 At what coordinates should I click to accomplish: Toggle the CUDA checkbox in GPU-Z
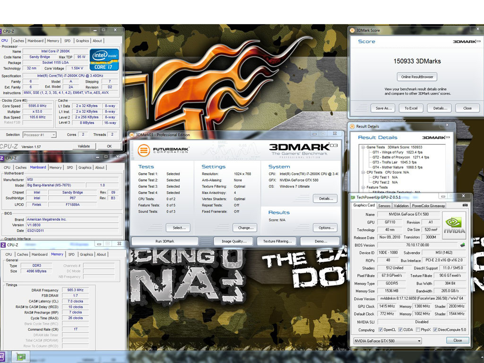(x=400, y=329)
